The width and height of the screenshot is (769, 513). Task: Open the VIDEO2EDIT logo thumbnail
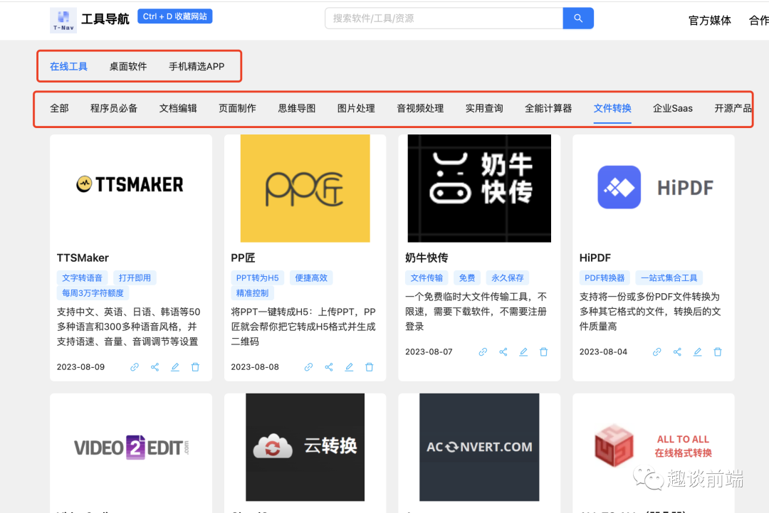(x=131, y=447)
